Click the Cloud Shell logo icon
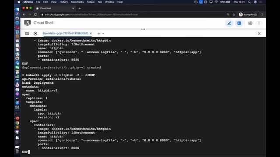Image resolution: width=280 pixels, height=157 pixels. coord(27,23)
